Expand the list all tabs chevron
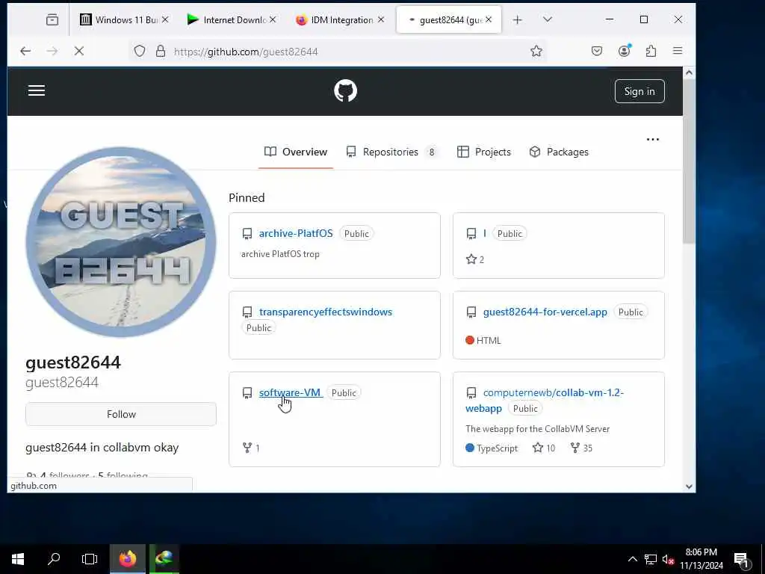 coord(548,19)
